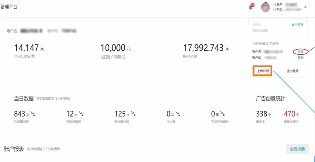The image size is (315, 162).
Task: Click the 338 审核中 count
Action: 261,114
